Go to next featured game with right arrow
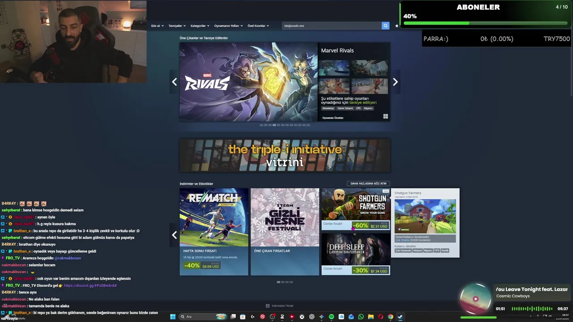 [395, 82]
